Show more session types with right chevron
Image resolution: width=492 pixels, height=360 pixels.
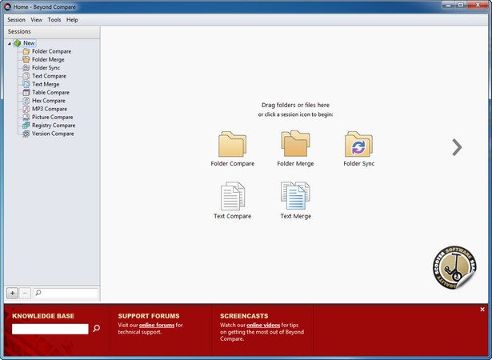457,147
